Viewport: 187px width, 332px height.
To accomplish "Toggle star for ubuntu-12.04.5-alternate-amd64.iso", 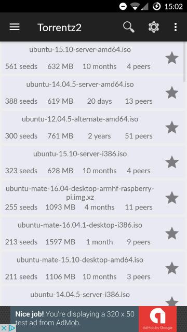I will pos(172,128).
